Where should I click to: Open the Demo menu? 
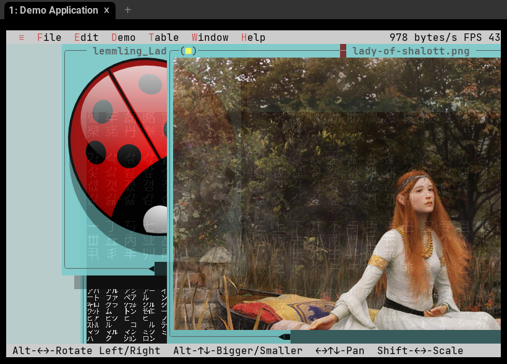[x=124, y=38]
